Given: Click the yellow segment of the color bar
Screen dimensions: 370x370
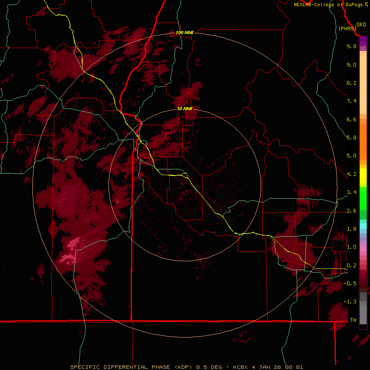Looking at the screenshot, I should pos(363,176).
